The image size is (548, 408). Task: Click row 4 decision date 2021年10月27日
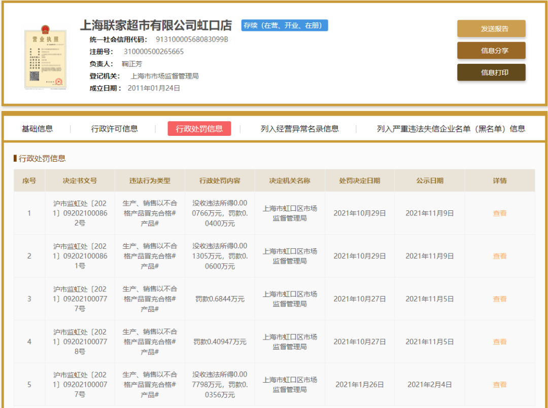[360, 342]
